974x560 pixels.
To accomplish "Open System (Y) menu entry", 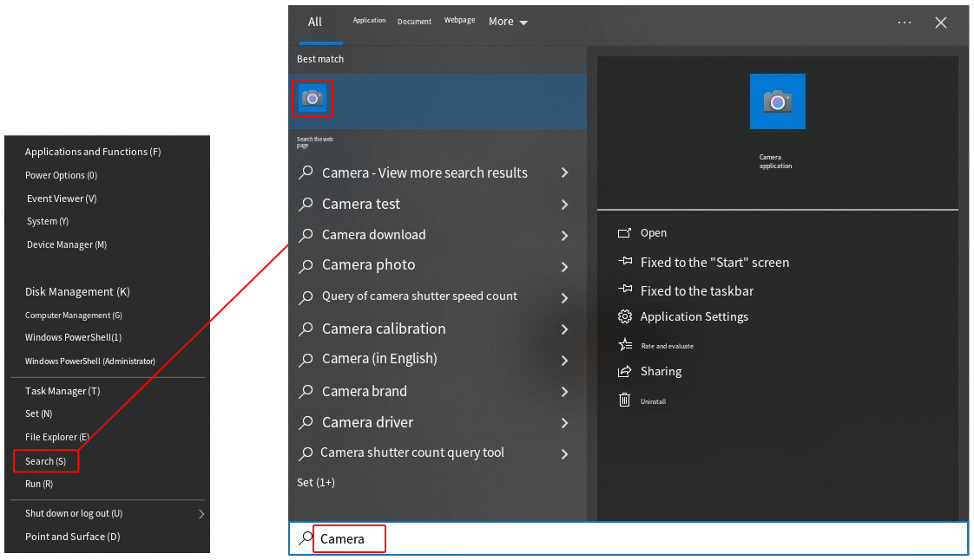I will (47, 221).
